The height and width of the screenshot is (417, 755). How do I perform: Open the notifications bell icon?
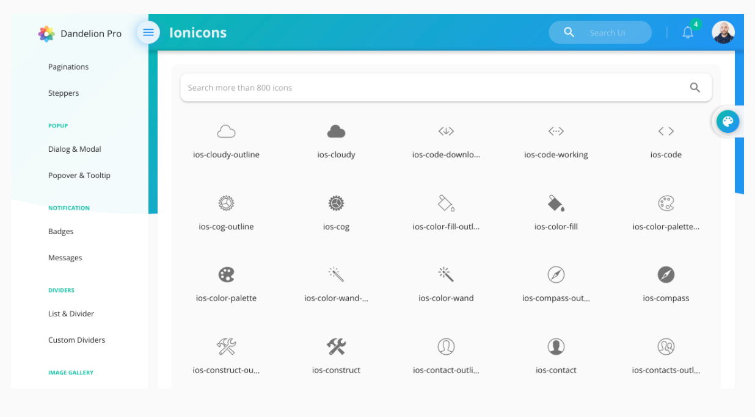tap(688, 33)
